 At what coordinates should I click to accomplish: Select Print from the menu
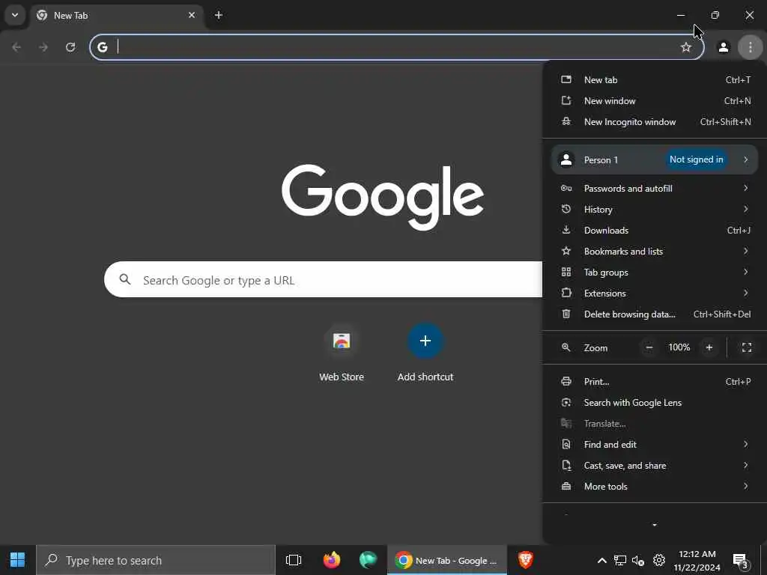tap(655, 381)
